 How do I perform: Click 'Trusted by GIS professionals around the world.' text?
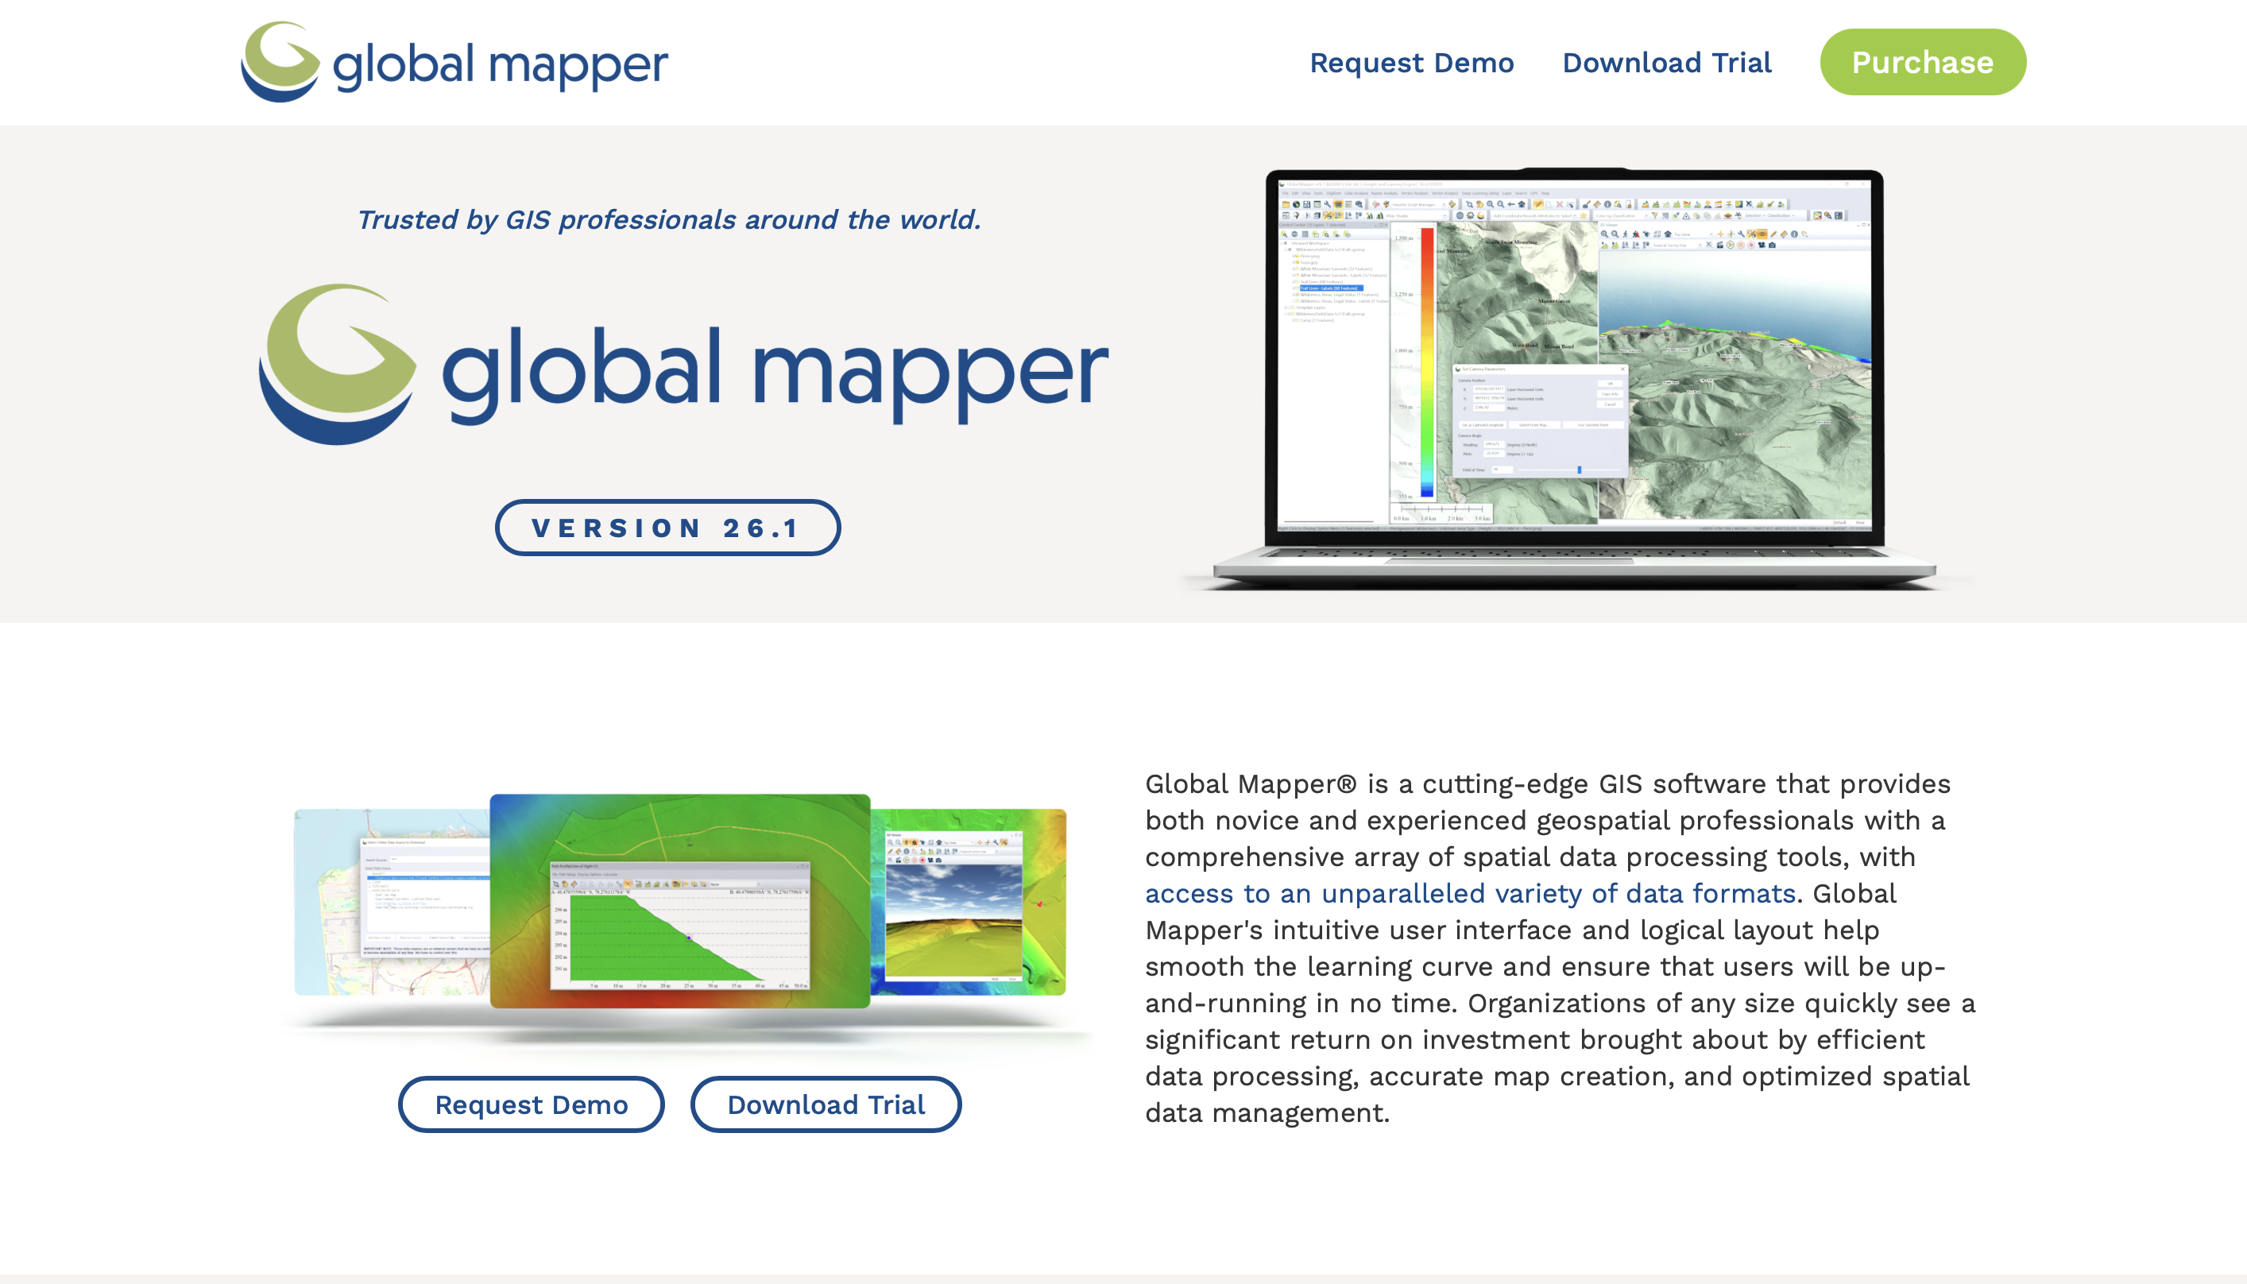coord(668,219)
